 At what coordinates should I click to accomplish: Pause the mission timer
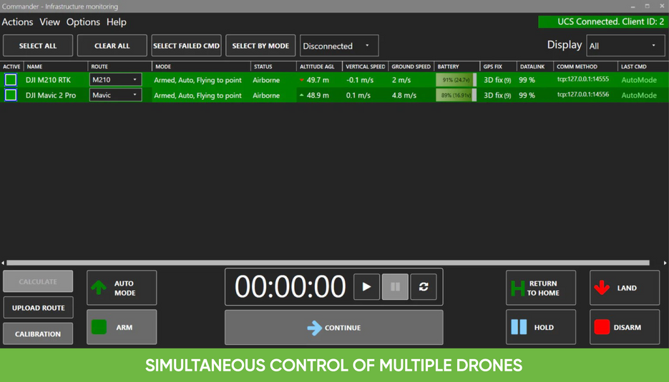point(395,287)
